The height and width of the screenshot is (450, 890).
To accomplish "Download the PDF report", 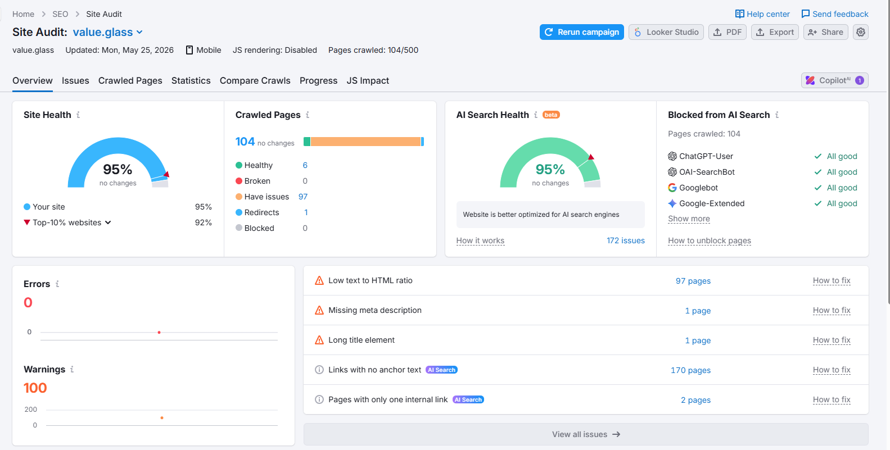I will pyautogui.click(x=728, y=32).
